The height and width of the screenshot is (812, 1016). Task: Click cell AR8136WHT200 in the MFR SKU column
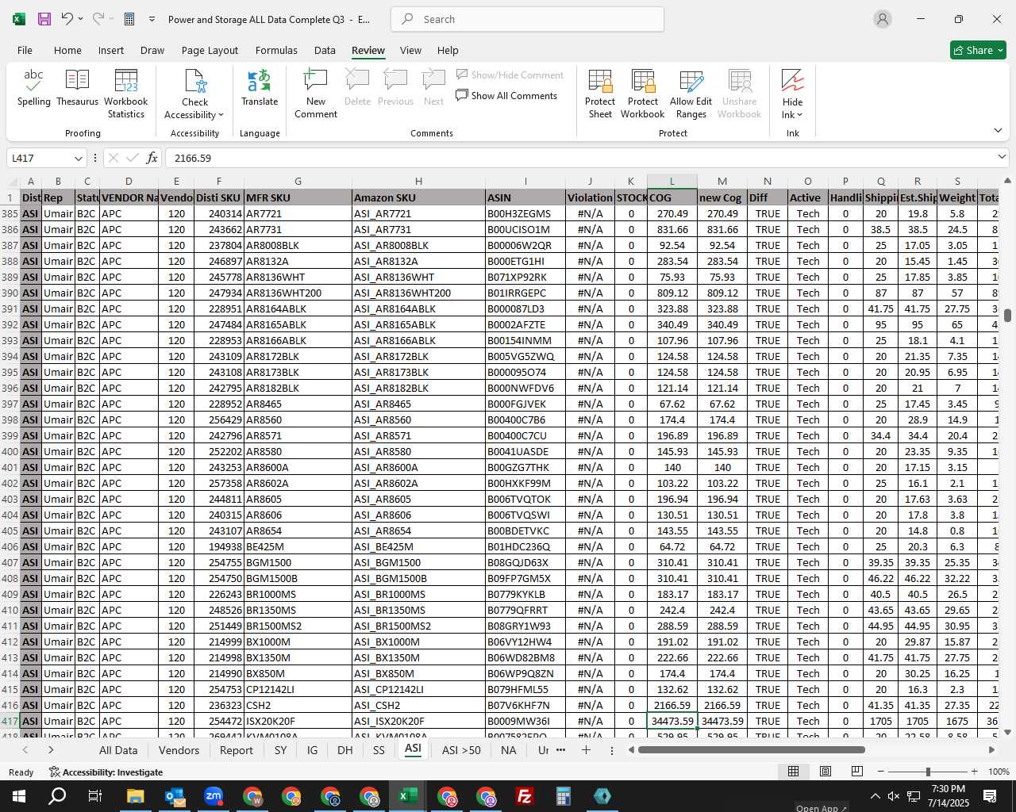[298, 293]
